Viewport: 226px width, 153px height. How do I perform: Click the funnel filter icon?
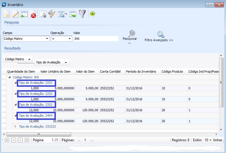click(x=82, y=14)
